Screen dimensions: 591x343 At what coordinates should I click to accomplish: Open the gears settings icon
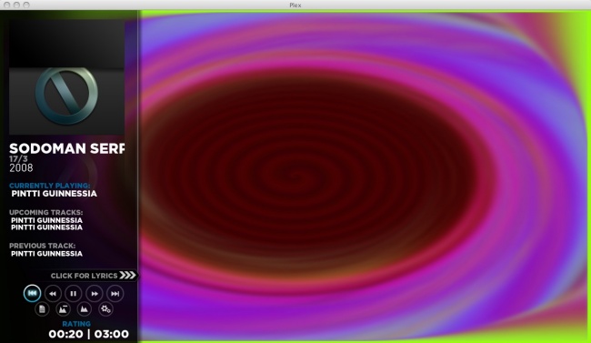point(105,309)
